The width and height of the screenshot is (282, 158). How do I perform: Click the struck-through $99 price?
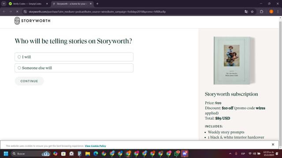(x=218, y=103)
